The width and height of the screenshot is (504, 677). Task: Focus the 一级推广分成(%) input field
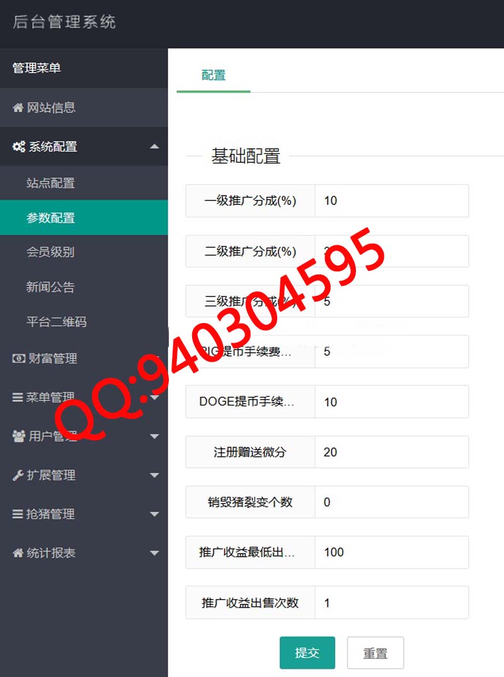391,201
